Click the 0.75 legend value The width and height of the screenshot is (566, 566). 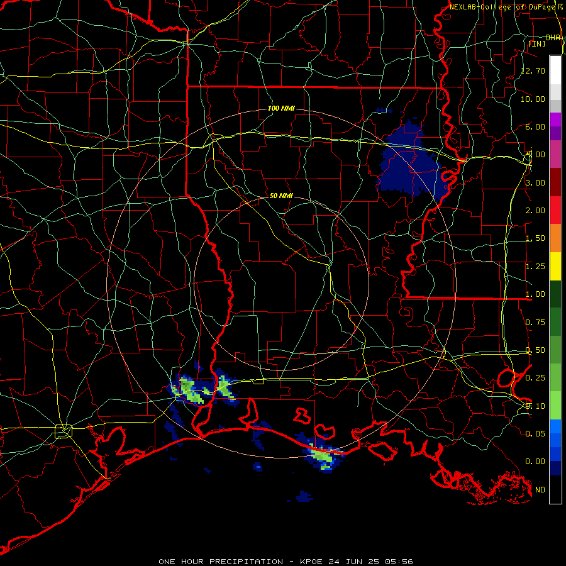[535, 323]
